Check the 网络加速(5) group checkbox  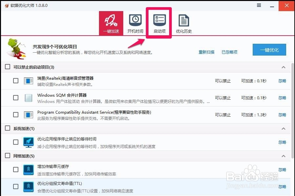pyautogui.click(x=8, y=155)
